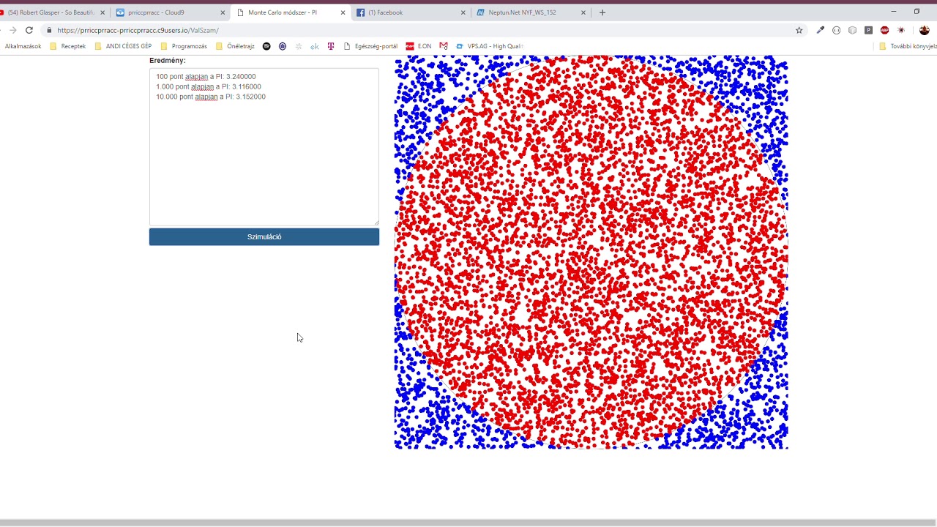Click the '100 pont alapján' result line
Screen dimensions: 937x527
[x=206, y=76]
